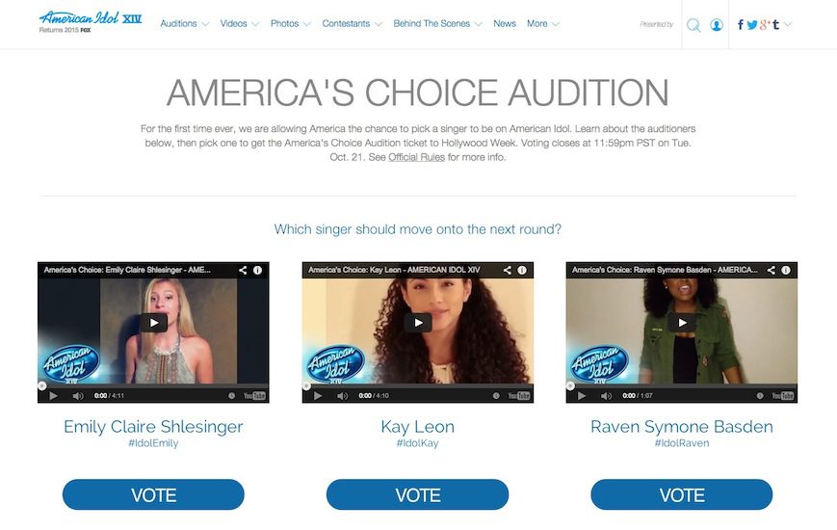This screenshot has width=837, height=530.
Task: Vote for Kay Leon
Action: pyautogui.click(x=417, y=494)
